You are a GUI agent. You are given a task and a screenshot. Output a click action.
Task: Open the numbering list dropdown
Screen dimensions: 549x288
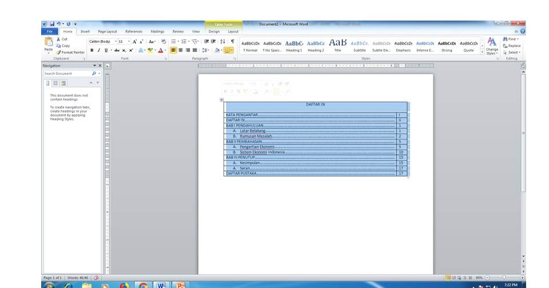189,42
